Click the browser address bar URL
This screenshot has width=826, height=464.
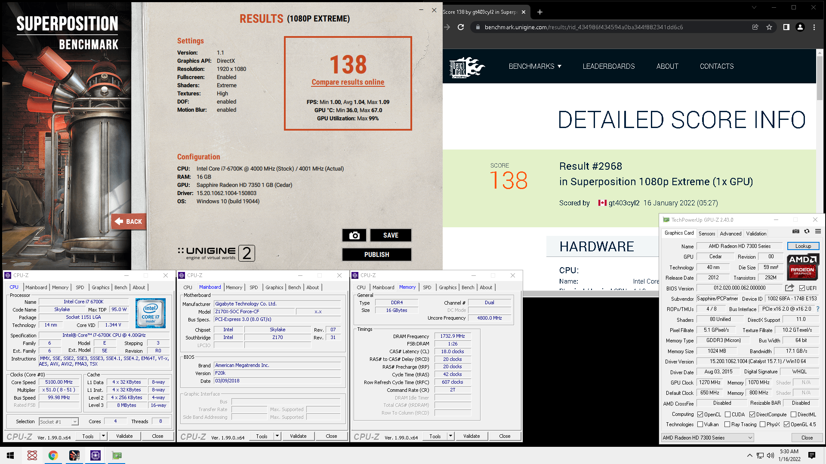click(x=583, y=27)
